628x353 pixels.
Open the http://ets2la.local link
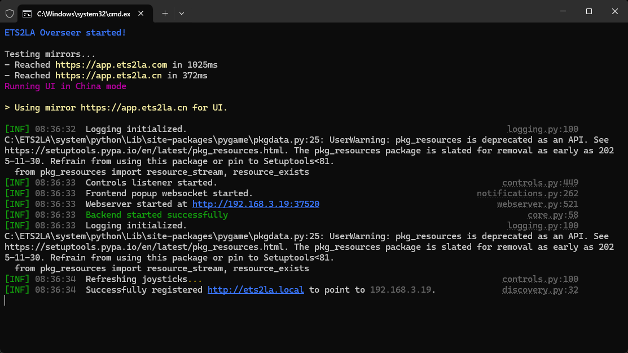click(256, 290)
